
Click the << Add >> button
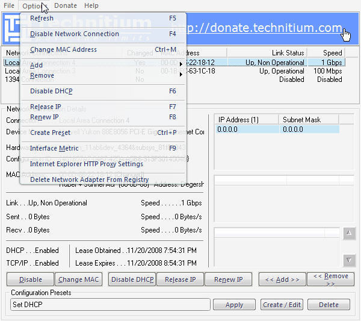coord(282,279)
